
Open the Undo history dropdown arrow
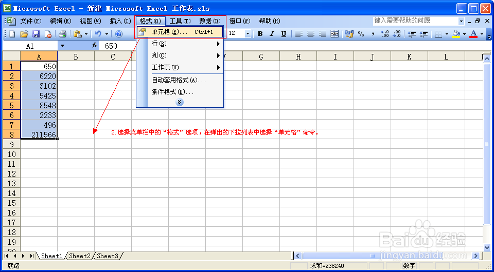click(107, 34)
